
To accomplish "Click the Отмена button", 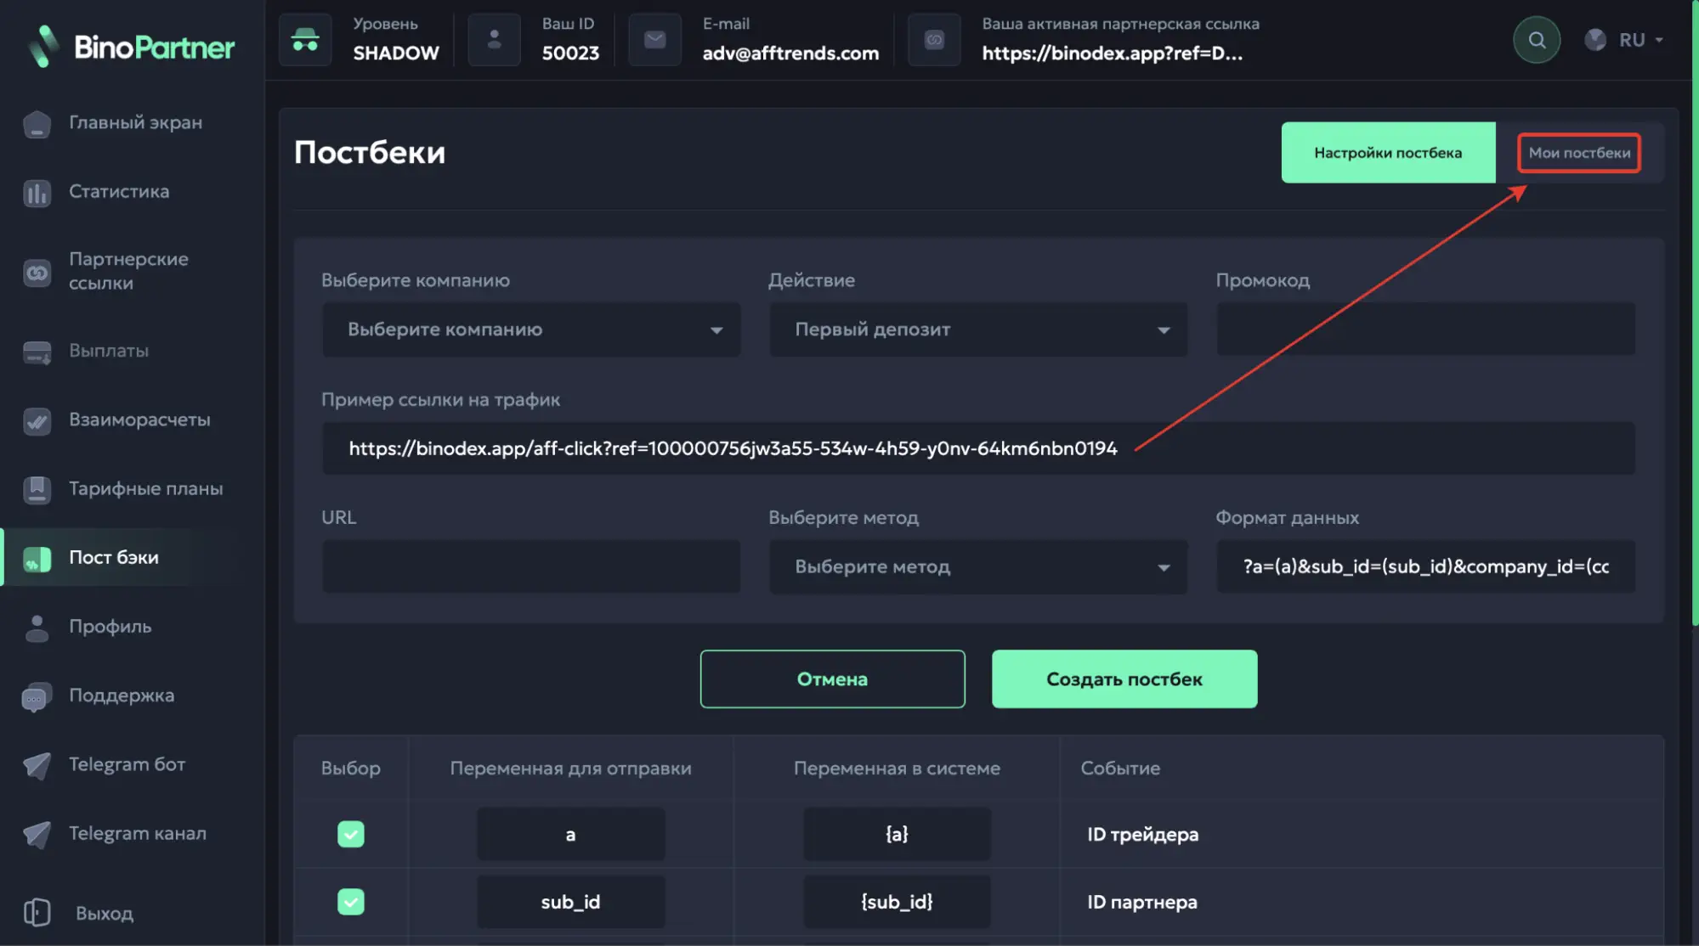I will [x=832, y=679].
